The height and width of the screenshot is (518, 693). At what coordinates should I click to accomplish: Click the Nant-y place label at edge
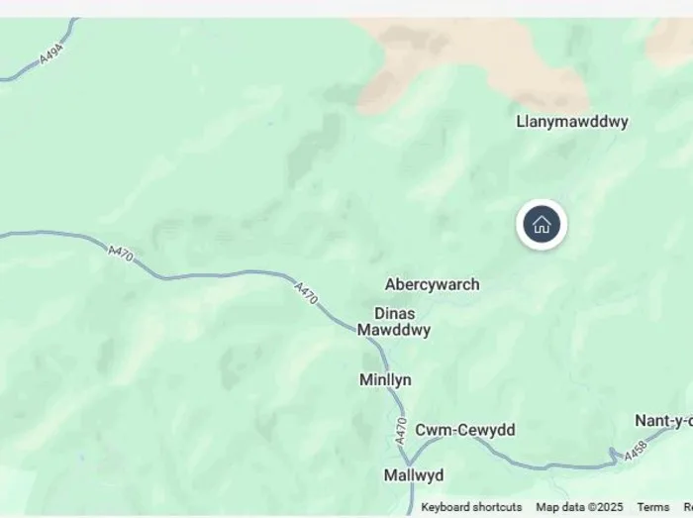point(664,421)
